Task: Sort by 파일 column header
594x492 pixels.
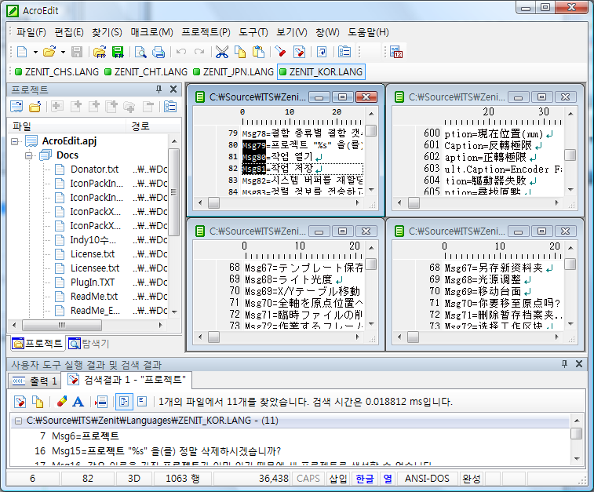Action: click(x=67, y=126)
